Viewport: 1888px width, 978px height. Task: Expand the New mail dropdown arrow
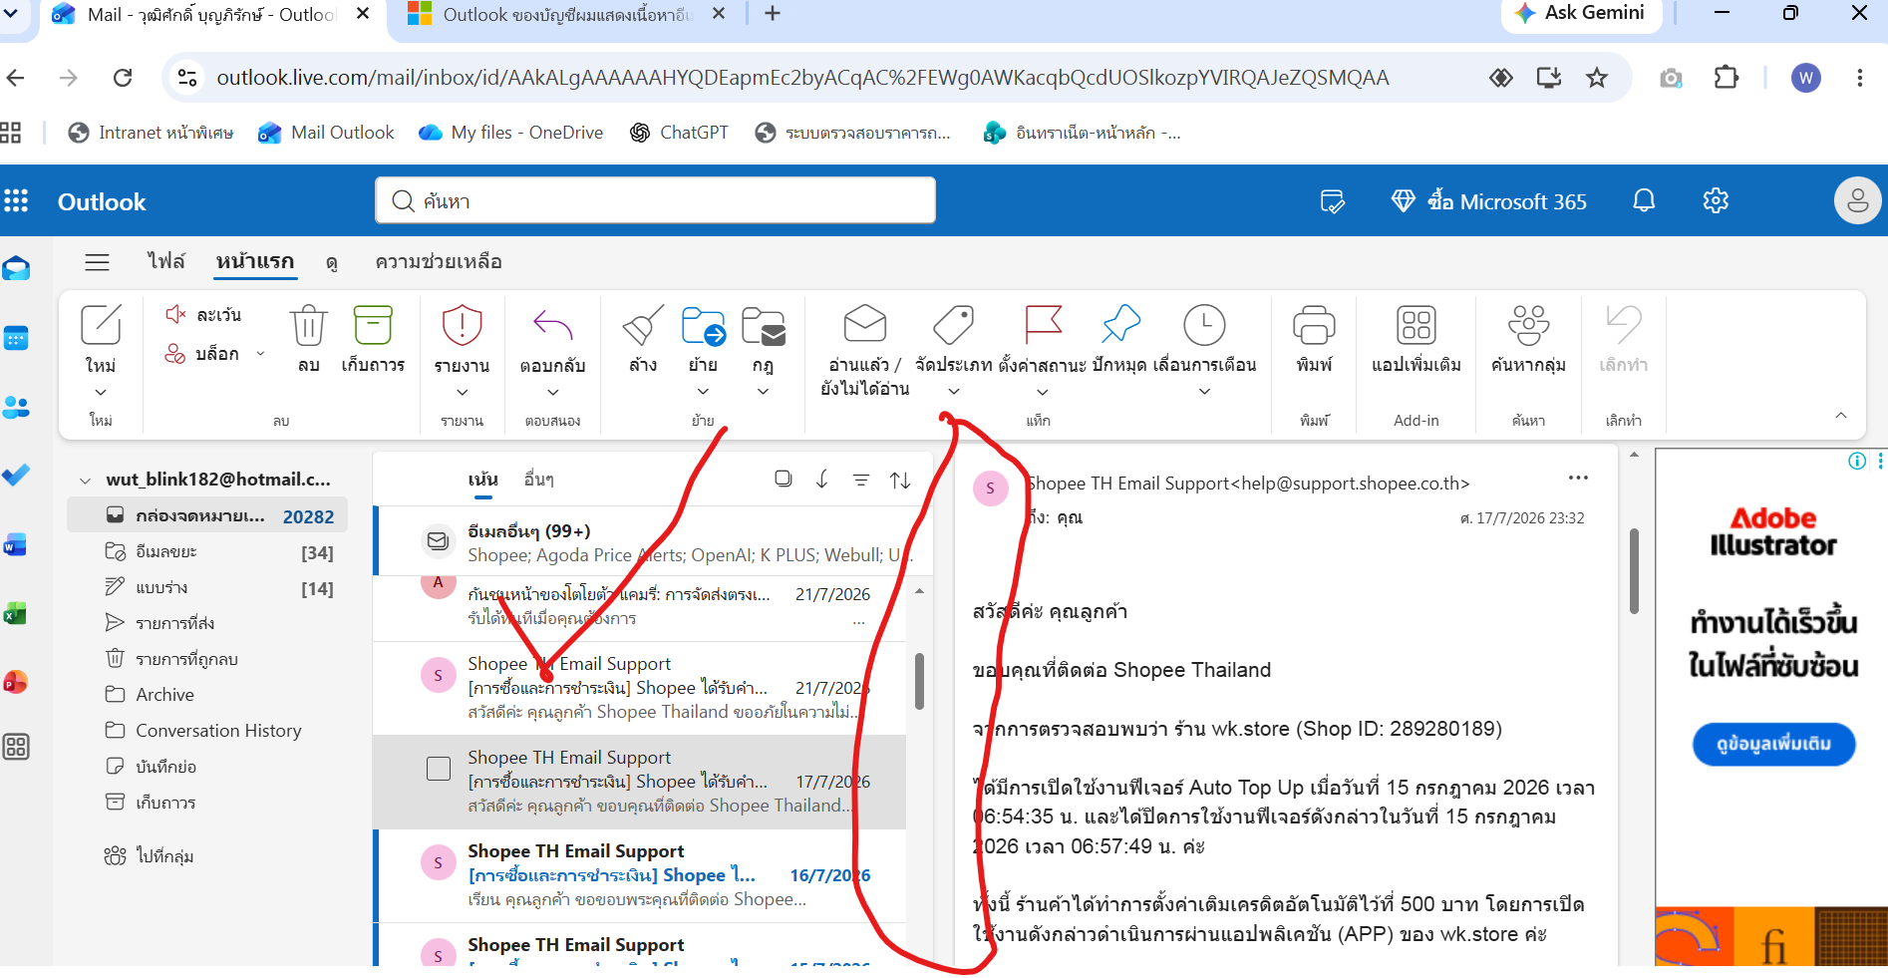[x=101, y=392]
